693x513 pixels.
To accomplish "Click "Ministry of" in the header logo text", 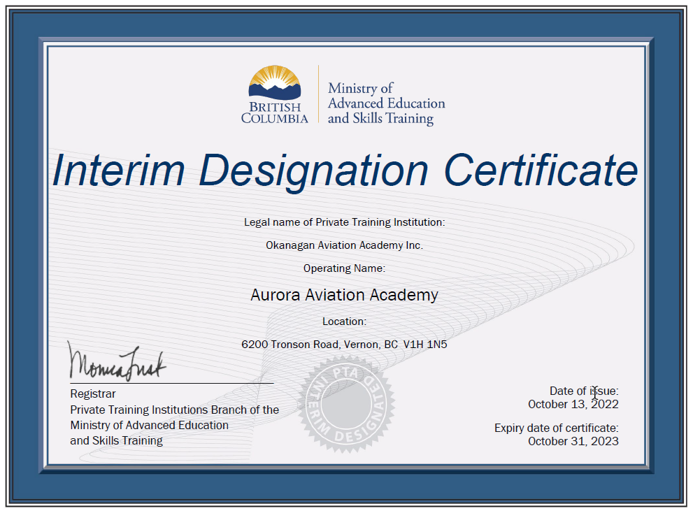I will [x=360, y=88].
